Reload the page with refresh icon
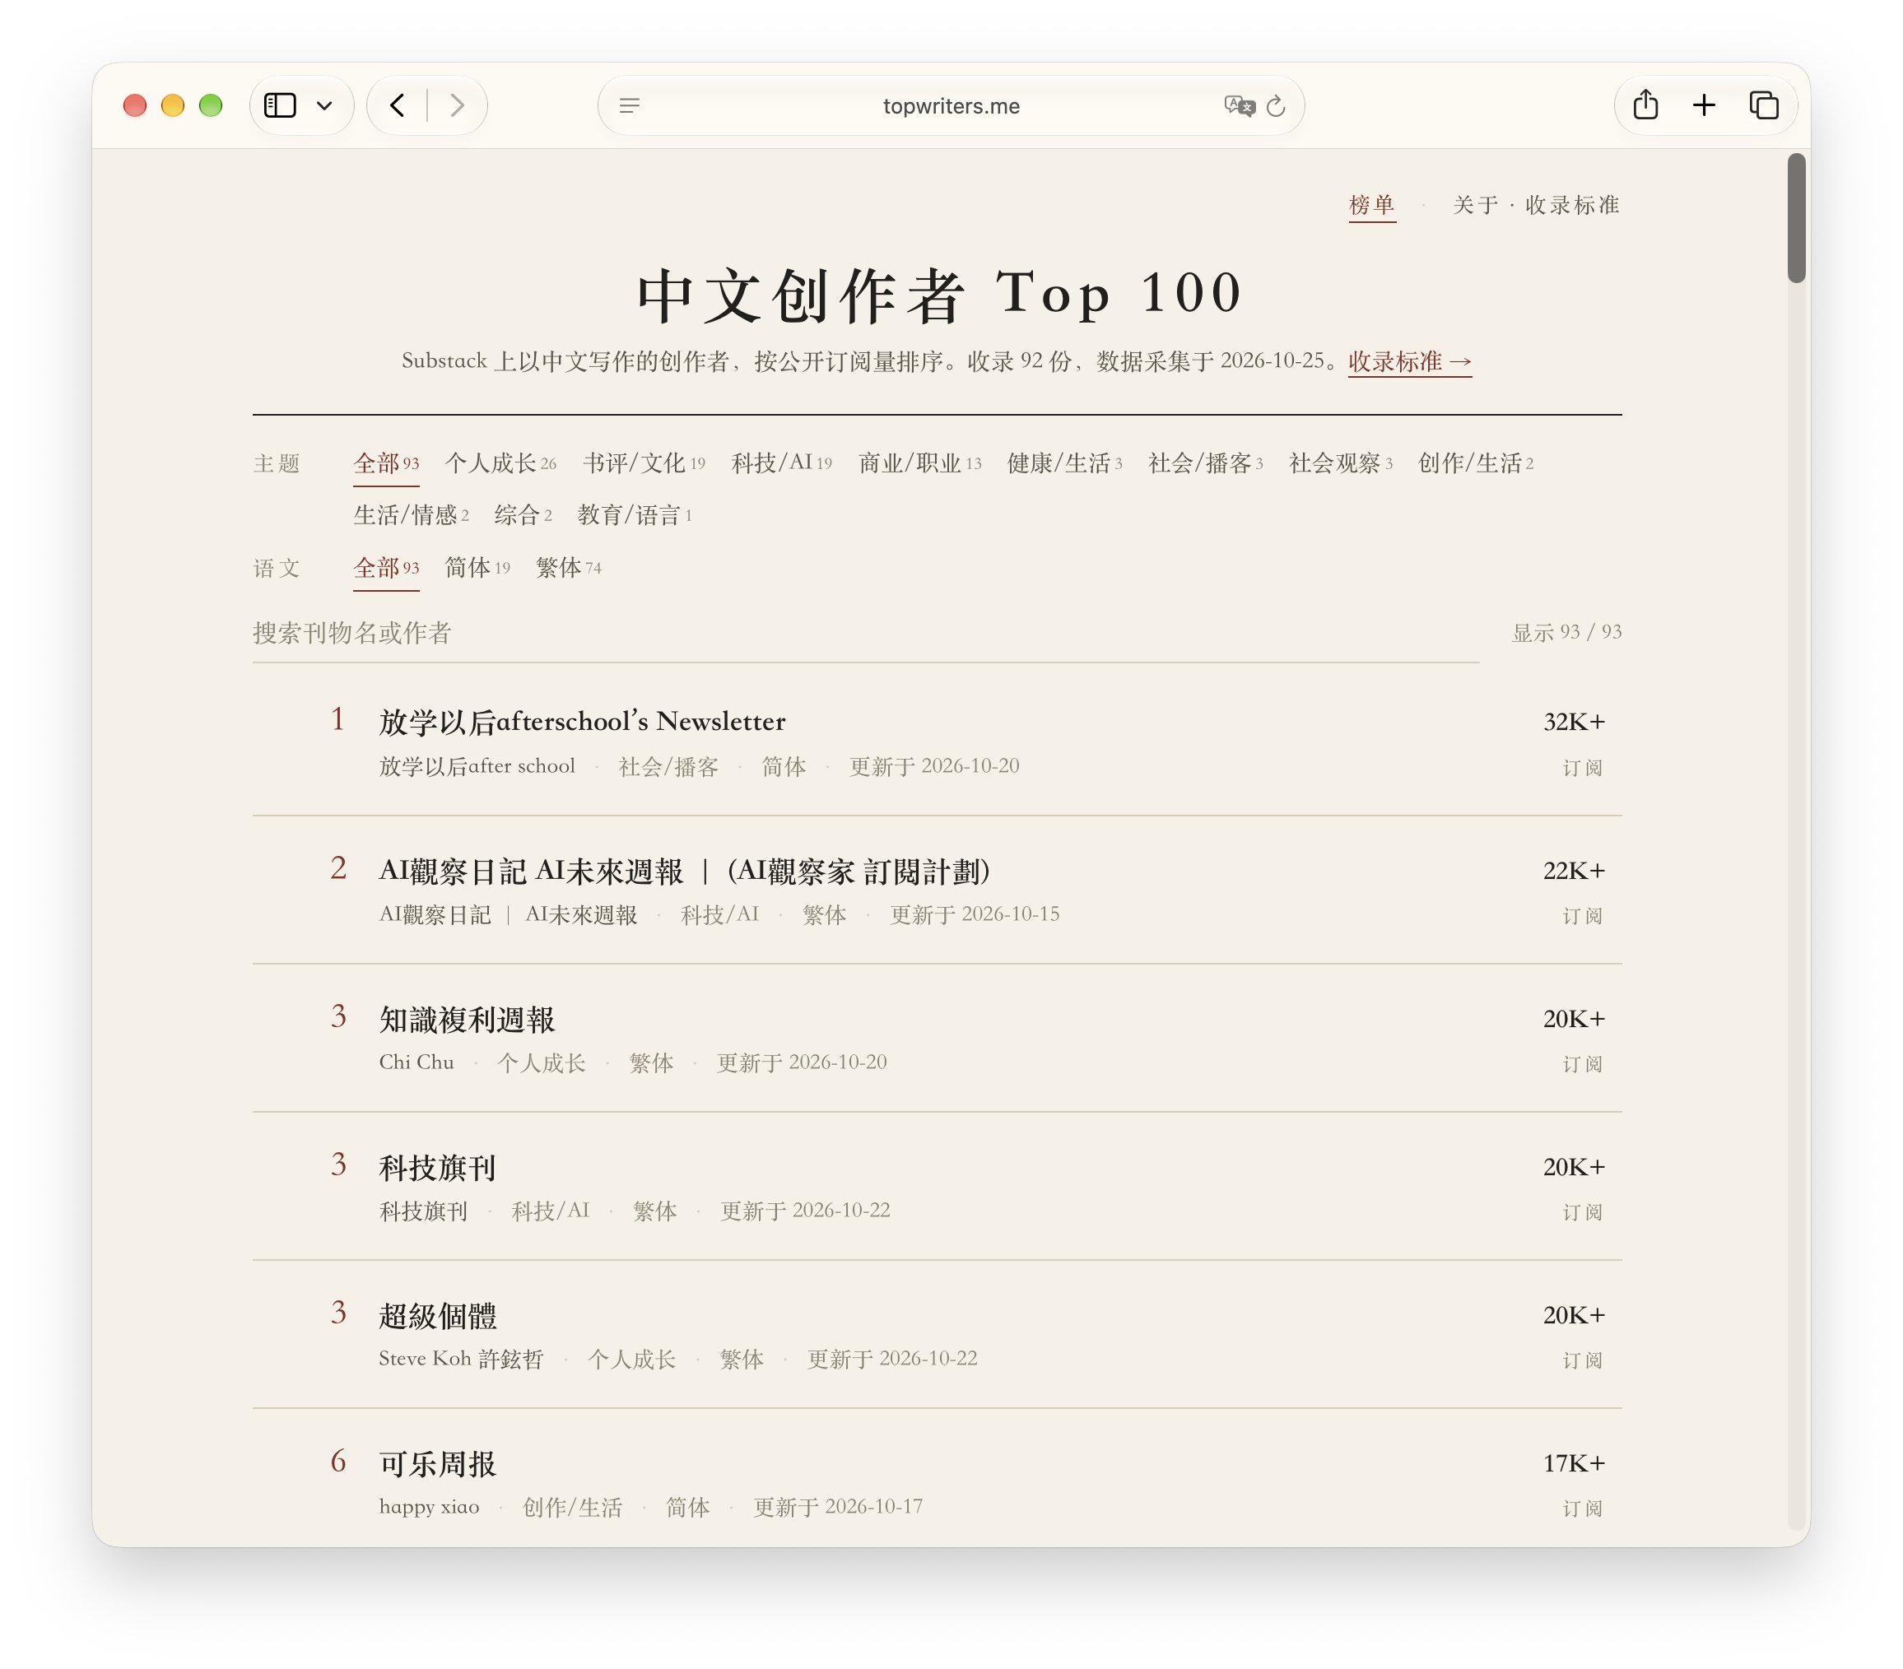Screen dimensions: 1903x1669 [1276, 105]
